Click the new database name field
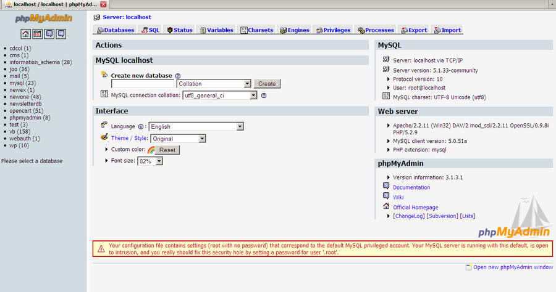Screen dimensions: 556x292 point(143,84)
